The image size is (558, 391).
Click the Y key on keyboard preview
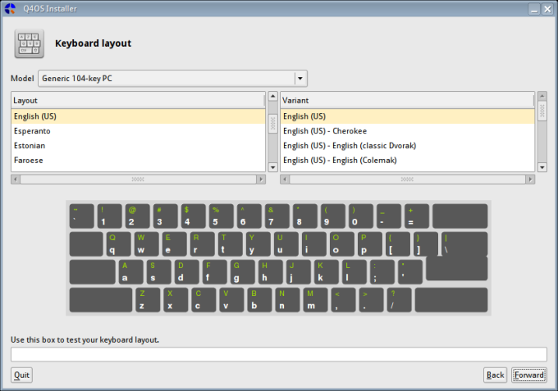tap(258, 243)
